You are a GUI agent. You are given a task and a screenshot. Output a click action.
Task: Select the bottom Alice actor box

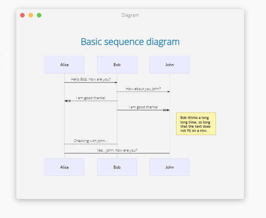(x=64, y=167)
